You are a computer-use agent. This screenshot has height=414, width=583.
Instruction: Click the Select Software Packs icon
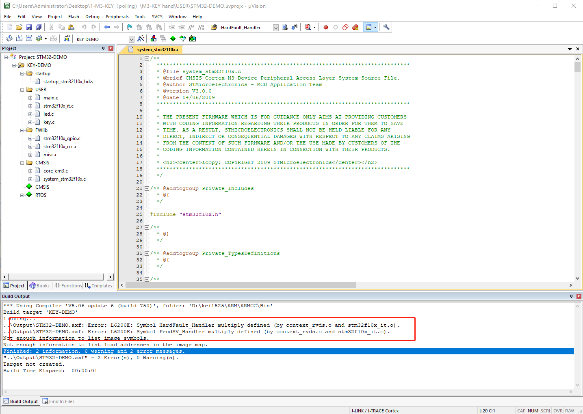(183, 39)
